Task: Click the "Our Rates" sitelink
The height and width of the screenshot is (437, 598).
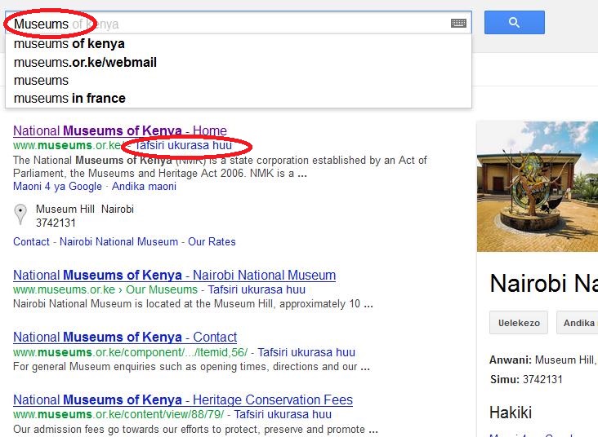Action: tap(212, 241)
